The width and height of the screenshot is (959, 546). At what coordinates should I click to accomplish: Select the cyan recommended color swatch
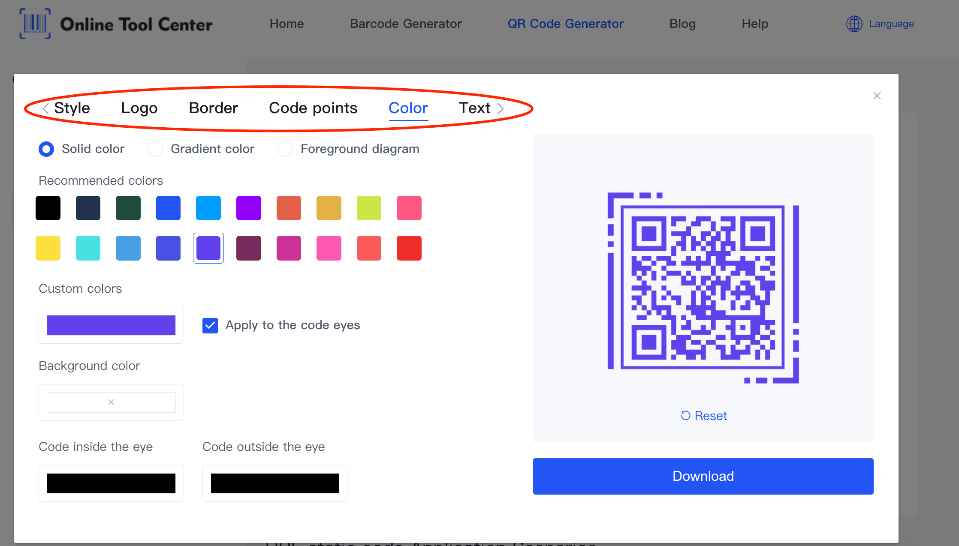pyautogui.click(x=89, y=247)
